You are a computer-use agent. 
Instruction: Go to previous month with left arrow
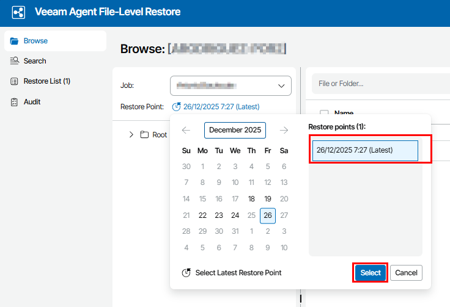(x=186, y=130)
